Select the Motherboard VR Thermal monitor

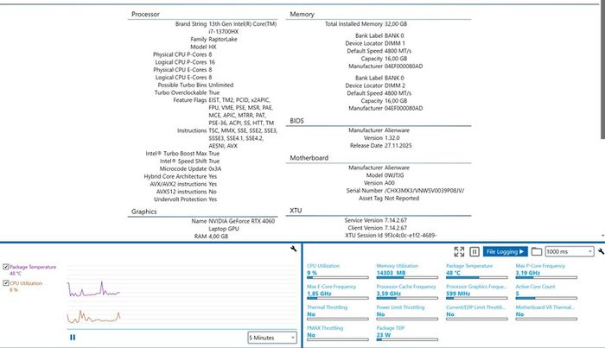coord(546,313)
